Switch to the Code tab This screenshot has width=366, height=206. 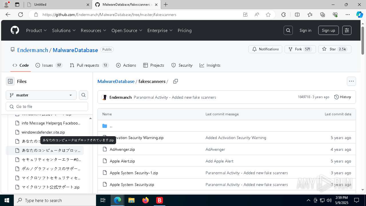click(21, 65)
